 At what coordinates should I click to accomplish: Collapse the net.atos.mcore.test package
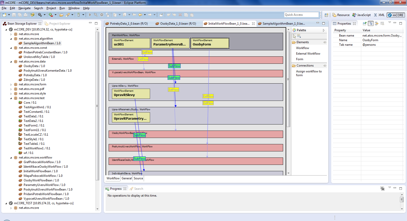11,98
